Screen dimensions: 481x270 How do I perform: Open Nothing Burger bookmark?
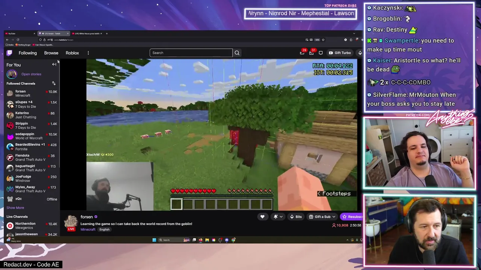point(23,45)
